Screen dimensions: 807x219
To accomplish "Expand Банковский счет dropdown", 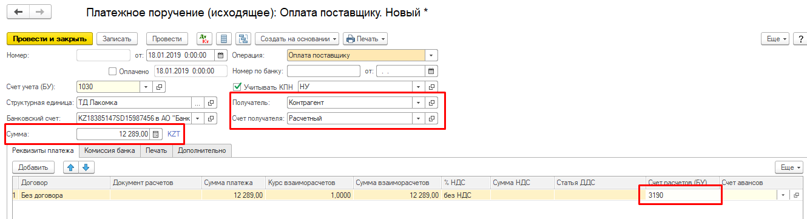I will point(197,118).
